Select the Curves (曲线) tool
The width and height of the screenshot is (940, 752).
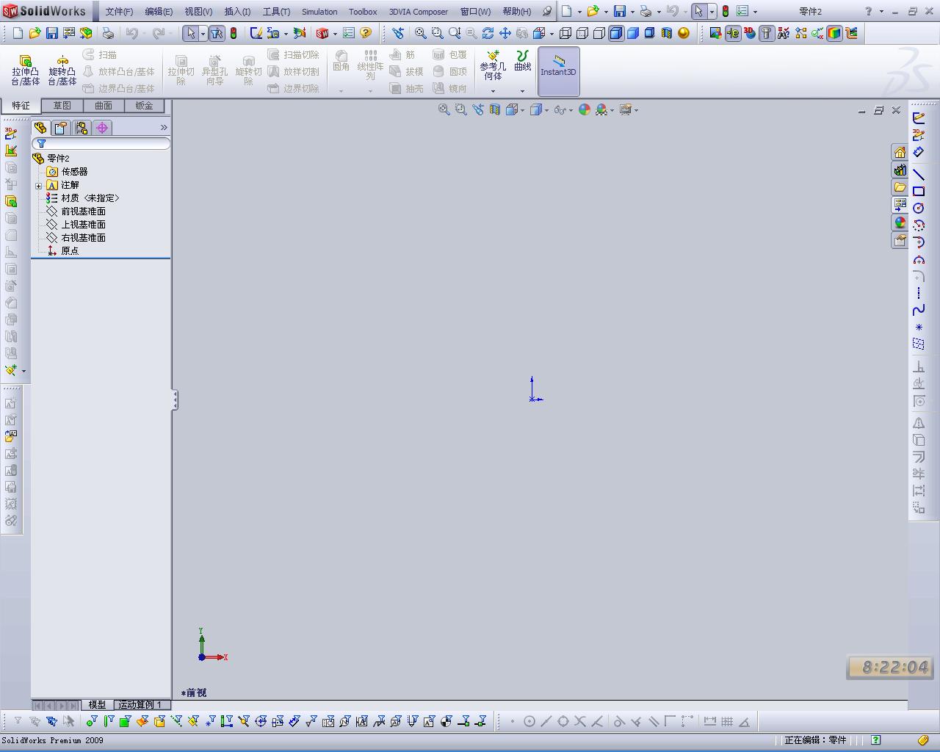pyautogui.click(x=523, y=62)
